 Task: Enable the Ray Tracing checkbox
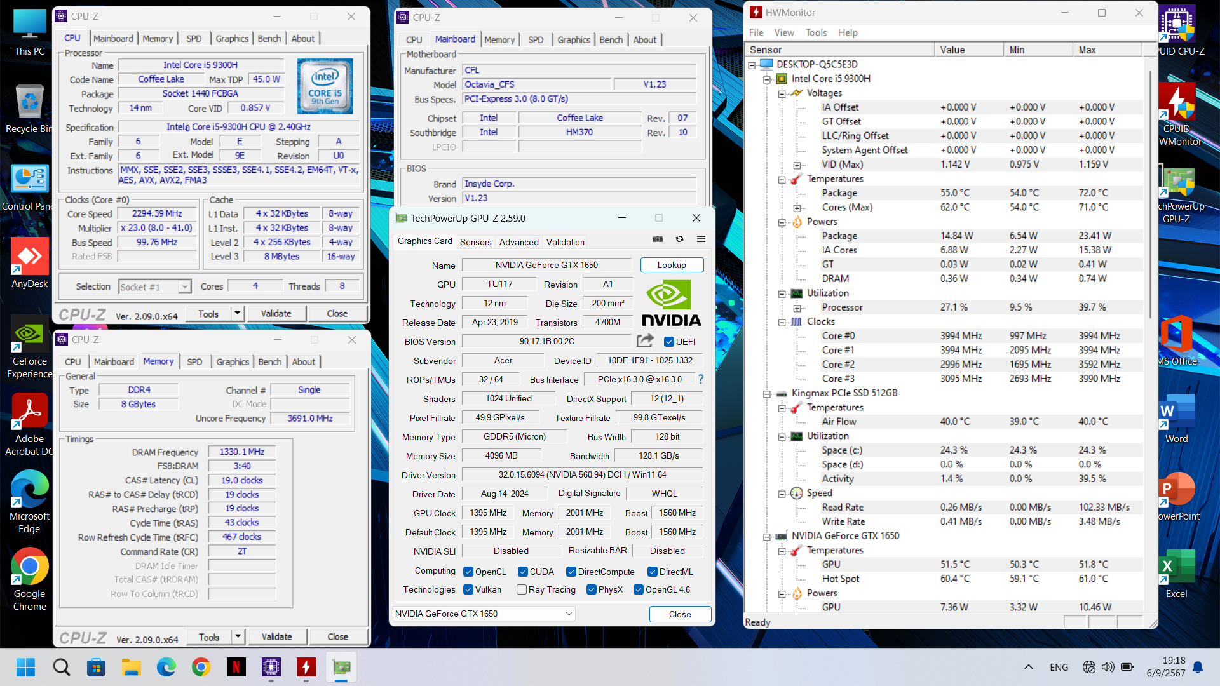(x=522, y=589)
